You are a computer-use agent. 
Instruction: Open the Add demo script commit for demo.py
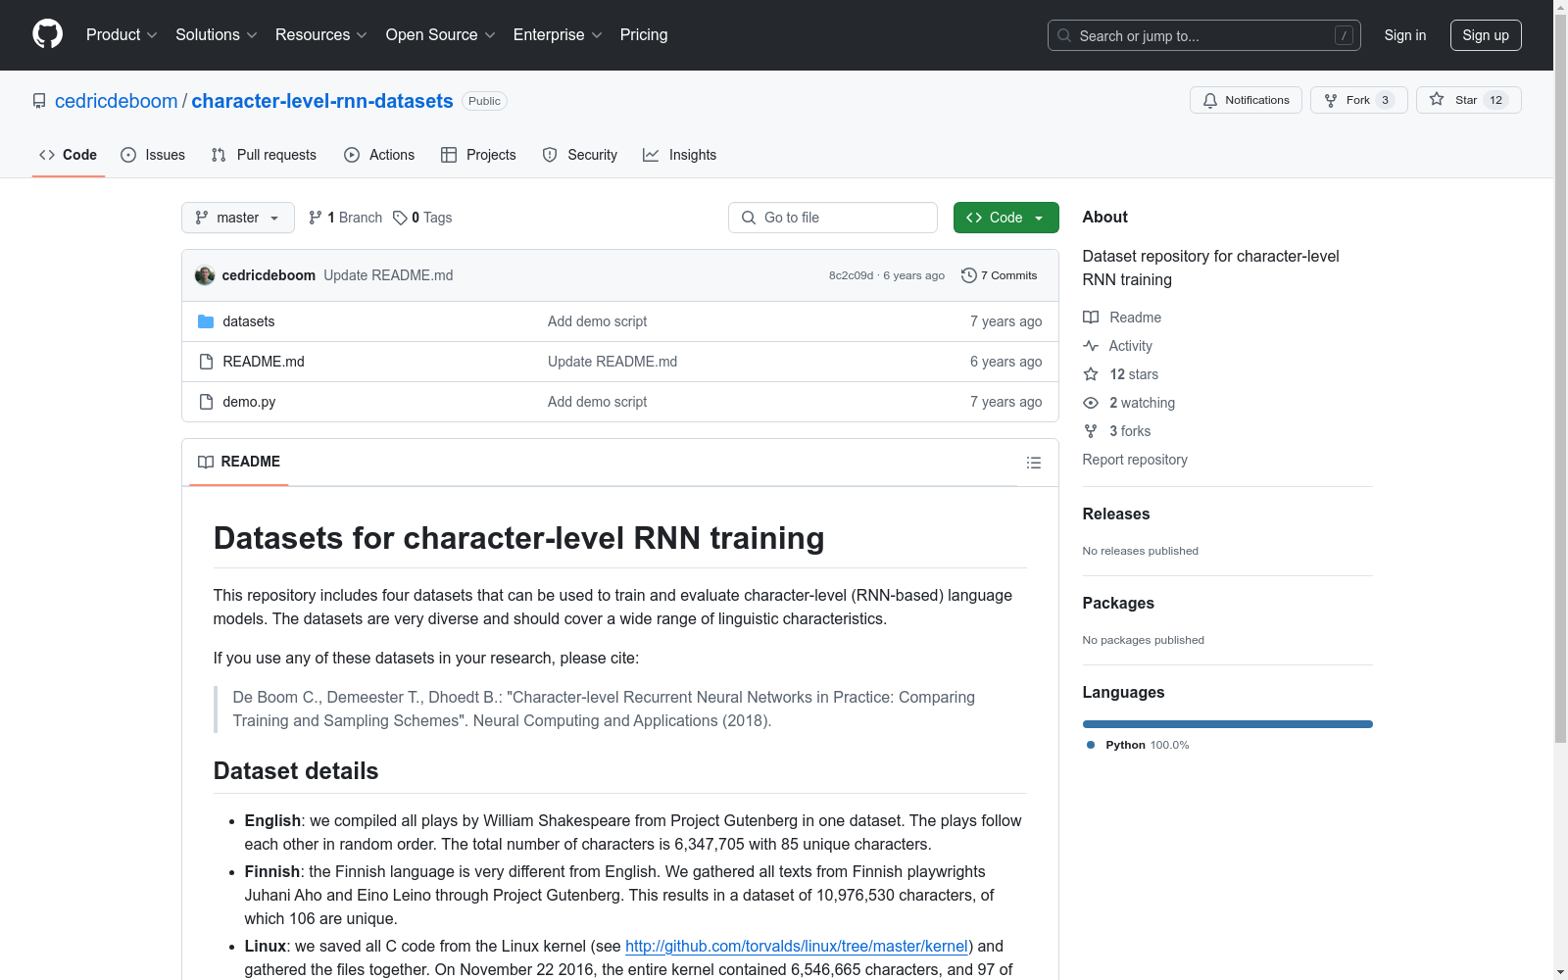tap(597, 402)
